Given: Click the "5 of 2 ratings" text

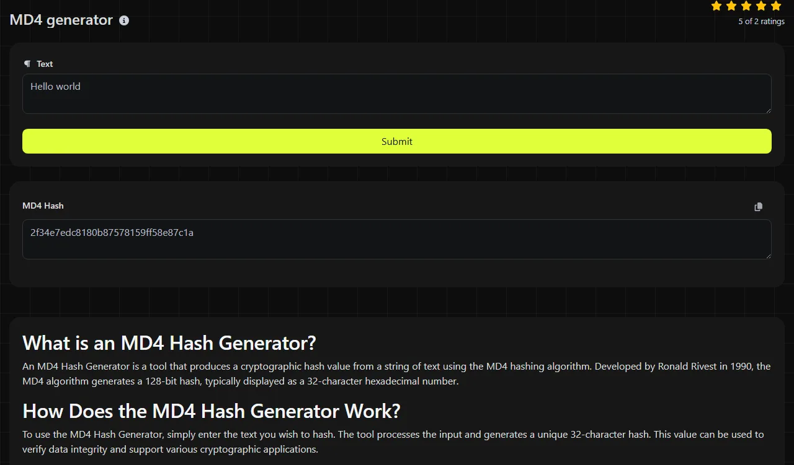Looking at the screenshot, I should [x=761, y=22].
